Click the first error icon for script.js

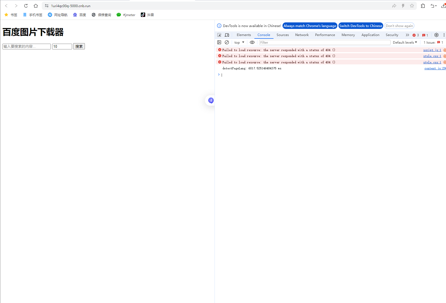220,50
